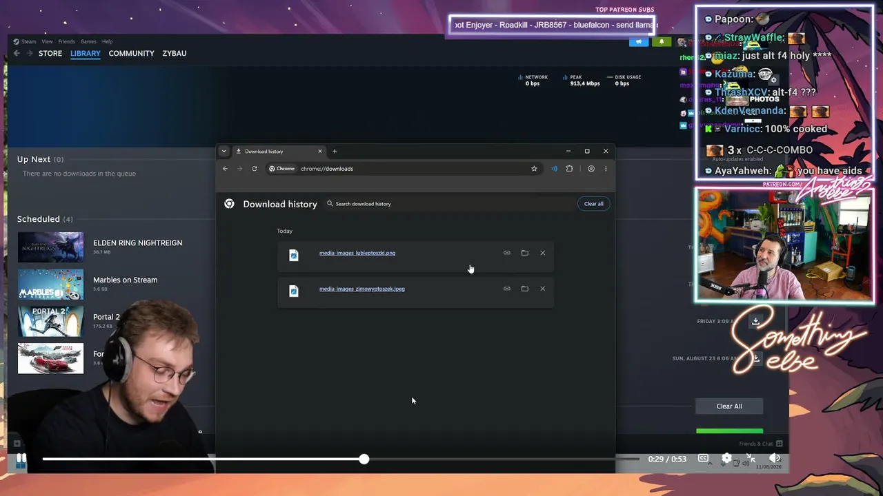
Task: Open the View menu in Steam
Action: pyautogui.click(x=47, y=41)
